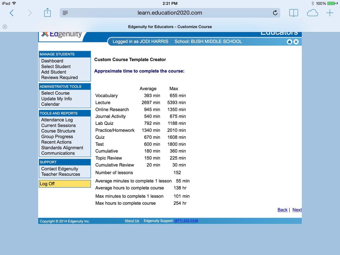Screen dimensions: 340x255
Task: Open Add Student in sidebar
Action: pos(53,72)
